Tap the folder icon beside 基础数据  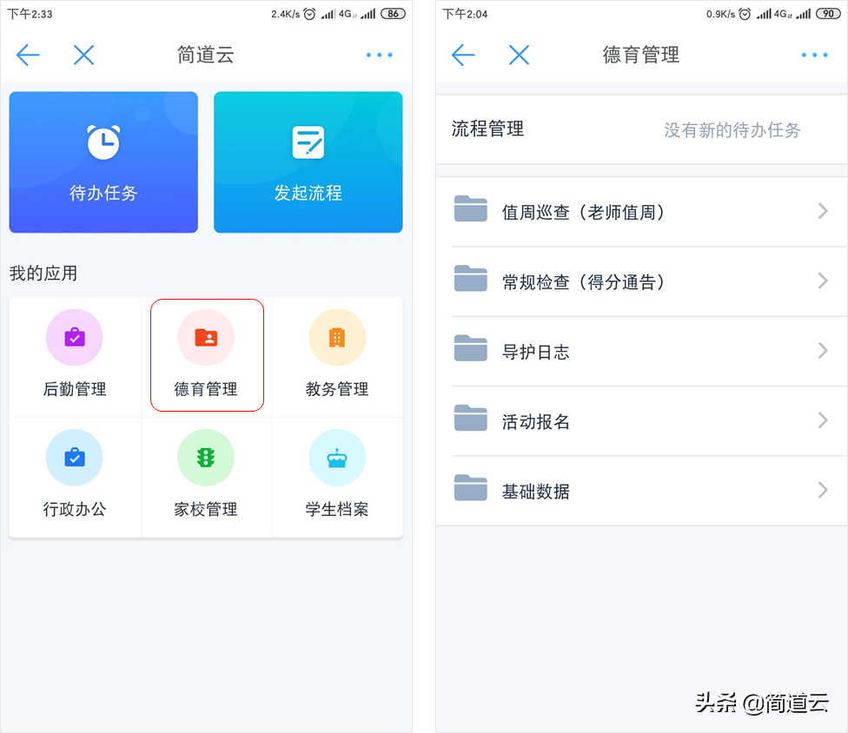click(471, 487)
